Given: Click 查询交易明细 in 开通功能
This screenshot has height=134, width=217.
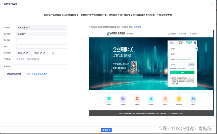Looking at the screenshot, I should click(33, 59).
